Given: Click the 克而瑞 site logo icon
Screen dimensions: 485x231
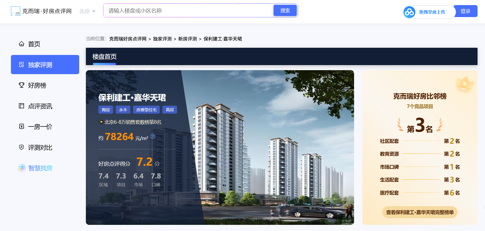Looking at the screenshot, I should (x=15, y=11).
